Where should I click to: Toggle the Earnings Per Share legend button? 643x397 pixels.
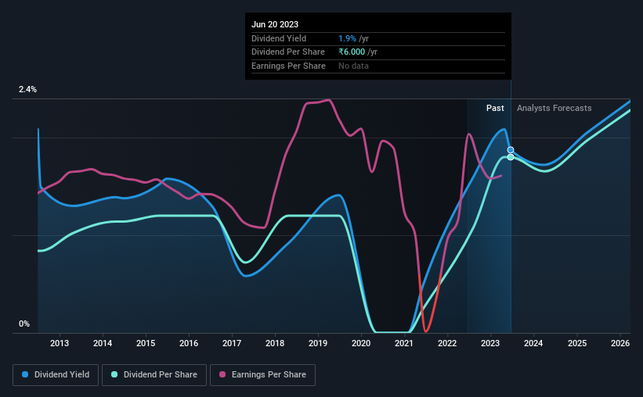[263, 375]
